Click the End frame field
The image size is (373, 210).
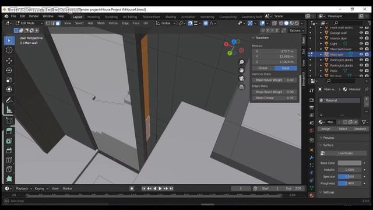click(x=294, y=188)
